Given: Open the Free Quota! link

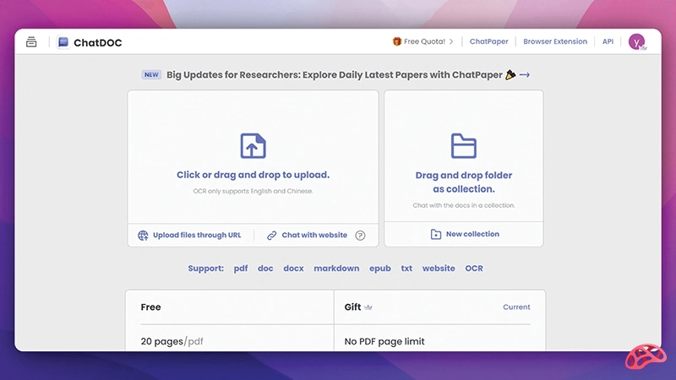Looking at the screenshot, I should pyautogui.click(x=424, y=41).
